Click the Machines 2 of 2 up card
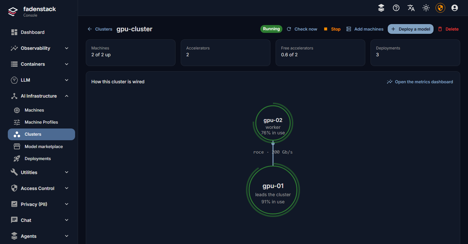468x244 pixels. point(131,53)
